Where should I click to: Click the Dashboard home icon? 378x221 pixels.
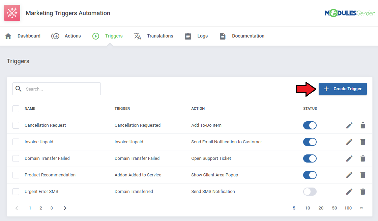tap(8, 36)
